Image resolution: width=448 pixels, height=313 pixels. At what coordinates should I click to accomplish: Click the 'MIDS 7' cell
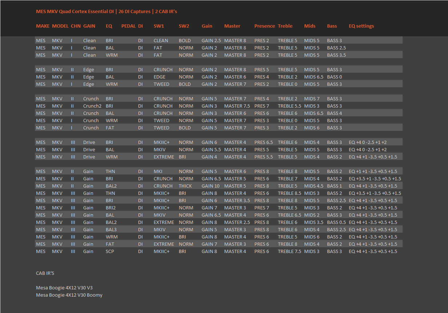pyautogui.click(x=312, y=99)
